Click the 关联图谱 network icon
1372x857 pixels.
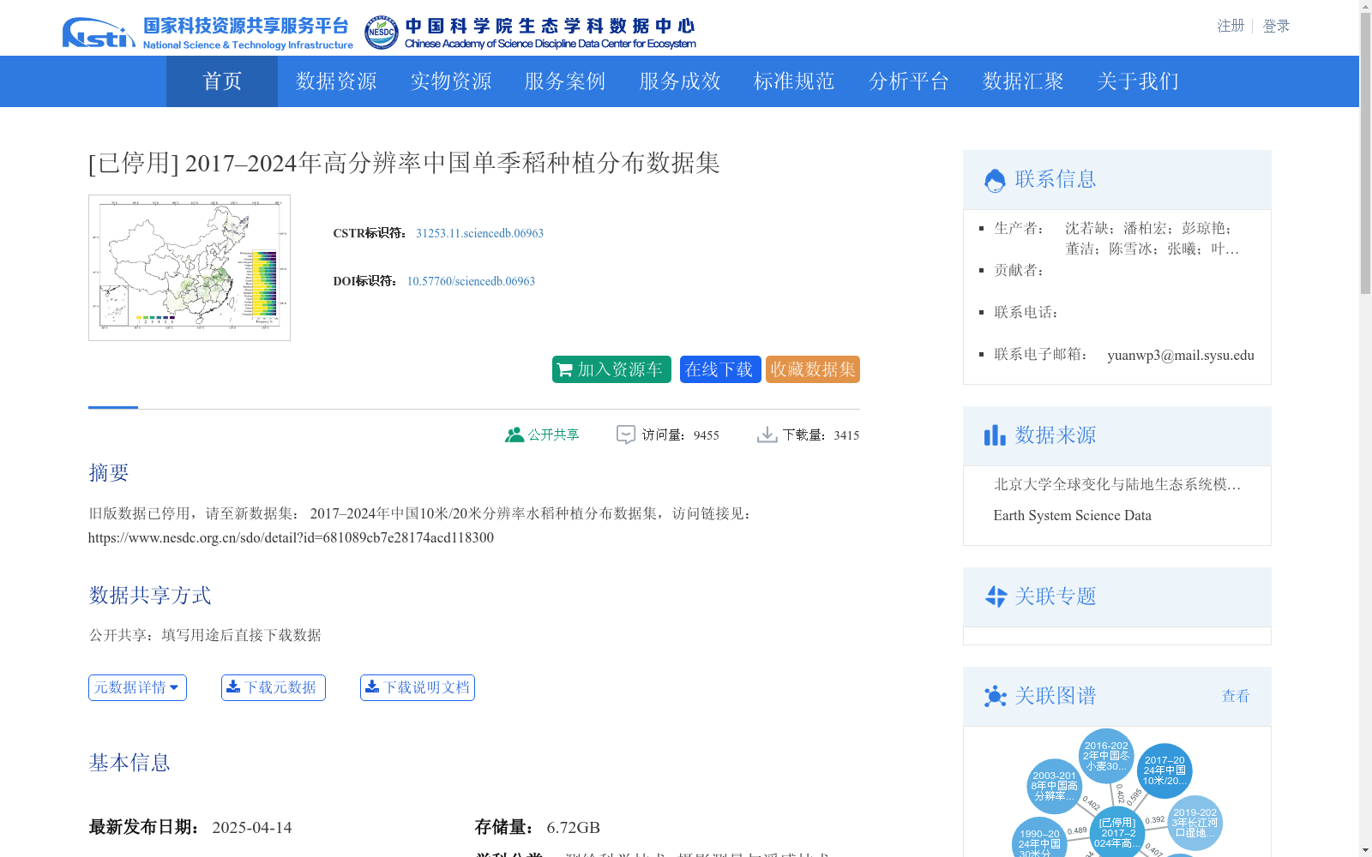pos(995,696)
